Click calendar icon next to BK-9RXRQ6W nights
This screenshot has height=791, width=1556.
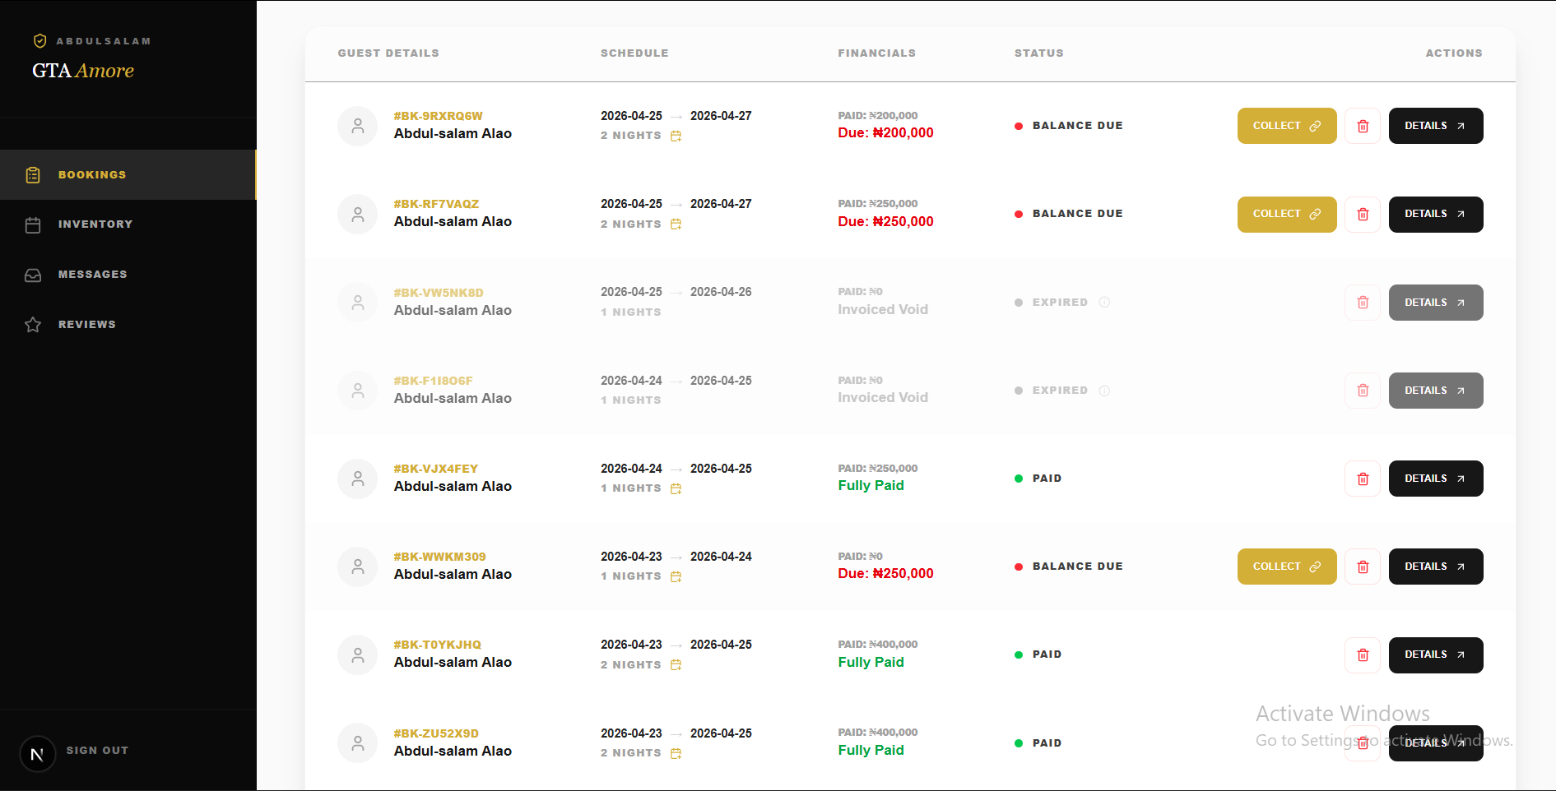pos(676,136)
